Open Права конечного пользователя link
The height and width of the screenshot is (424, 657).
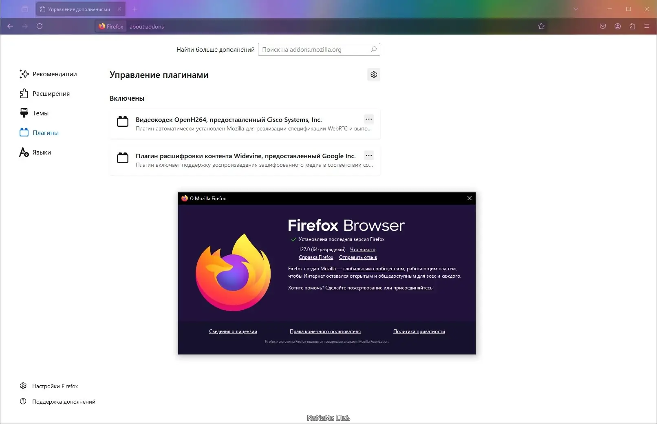tap(325, 331)
